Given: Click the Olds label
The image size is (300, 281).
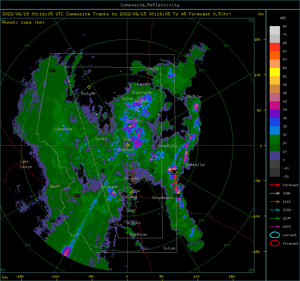Looking at the screenshot, I should (127, 139).
